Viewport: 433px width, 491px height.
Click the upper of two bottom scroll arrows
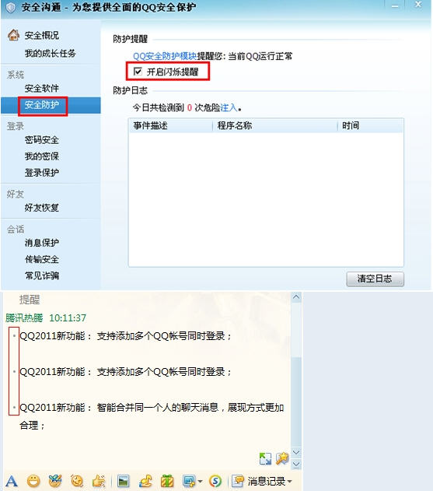pyautogui.click(x=296, y=453)
